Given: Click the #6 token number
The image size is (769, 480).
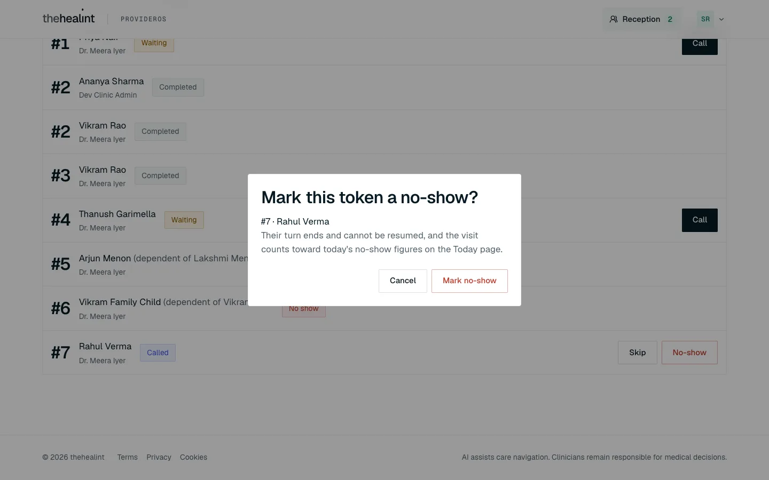Looking at the screenshot, I should click(61, 308).
